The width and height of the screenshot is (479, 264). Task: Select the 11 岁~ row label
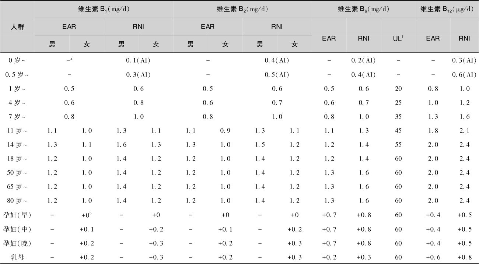[17, 130]
